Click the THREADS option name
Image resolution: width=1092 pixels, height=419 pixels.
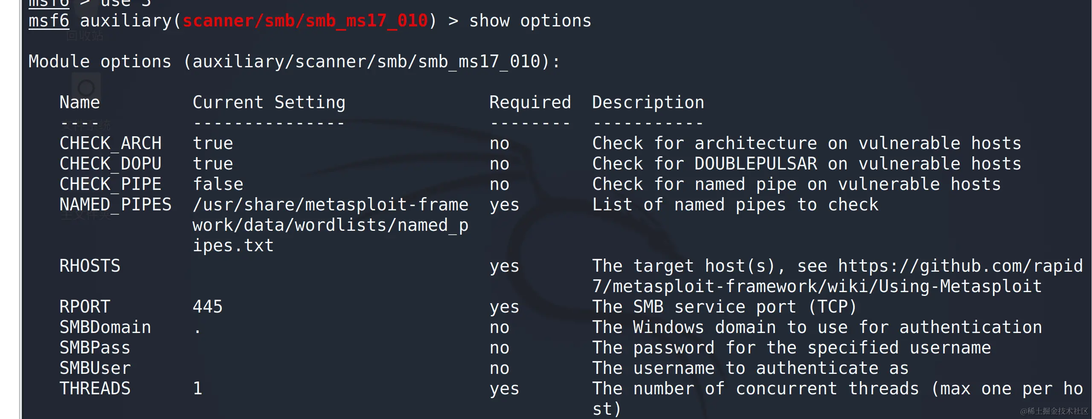pyautogui.click(x=95, y=389)
